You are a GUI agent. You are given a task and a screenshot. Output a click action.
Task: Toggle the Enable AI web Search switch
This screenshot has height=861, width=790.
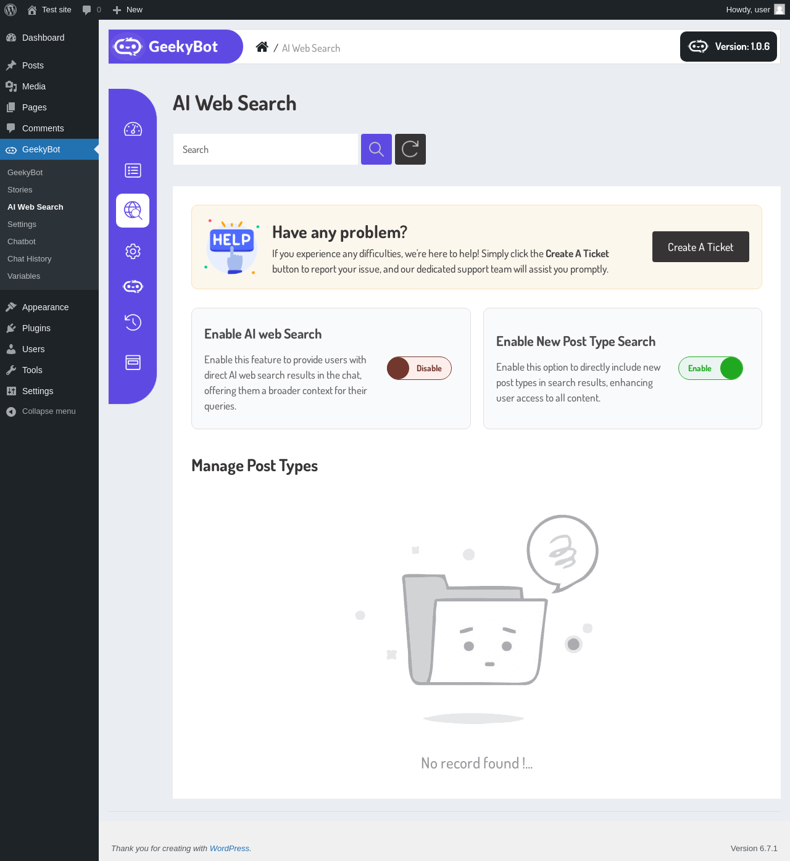click(x=419, y=368)
